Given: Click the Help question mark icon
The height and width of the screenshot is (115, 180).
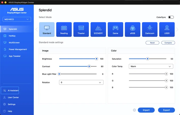Looking at the screenshot, I should 4,111.
